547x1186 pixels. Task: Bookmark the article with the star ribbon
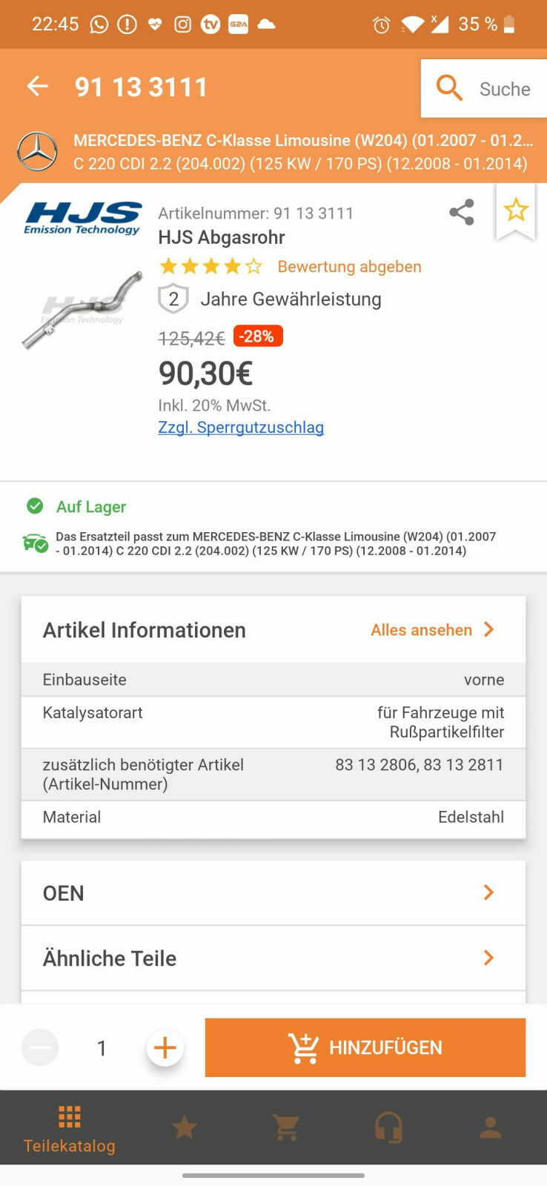point(516,211)
